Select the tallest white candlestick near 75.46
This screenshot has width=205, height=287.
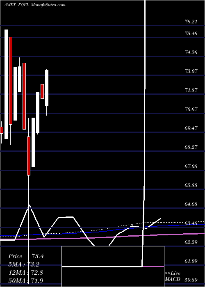pyautogui.click(x=6, y=84)
